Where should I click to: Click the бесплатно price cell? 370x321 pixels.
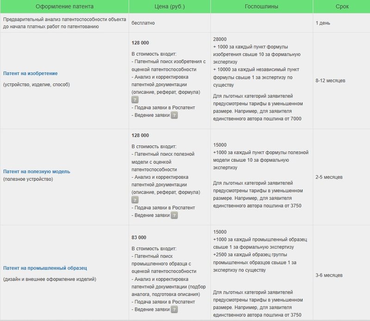pyautogui.click(x=143, y=23)
